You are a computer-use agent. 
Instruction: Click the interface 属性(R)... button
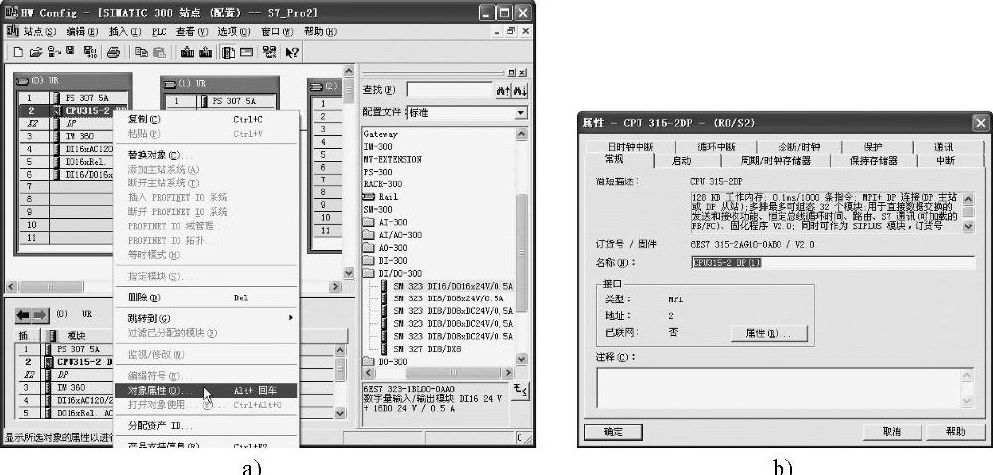pos(770,333)
